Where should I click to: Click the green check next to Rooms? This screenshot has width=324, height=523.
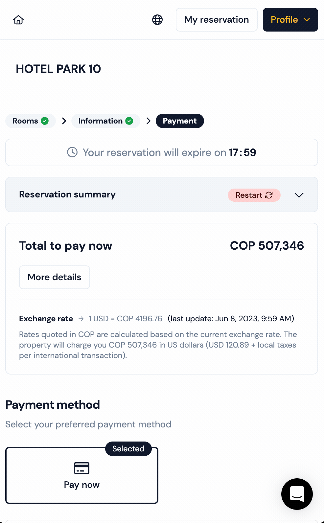point(45,121)
